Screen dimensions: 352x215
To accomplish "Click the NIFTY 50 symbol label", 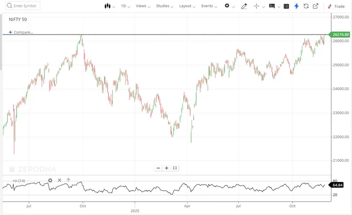I will click(18, 19).
